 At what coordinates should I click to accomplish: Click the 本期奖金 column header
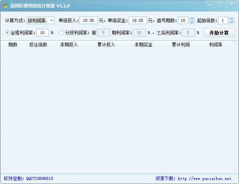143,45
